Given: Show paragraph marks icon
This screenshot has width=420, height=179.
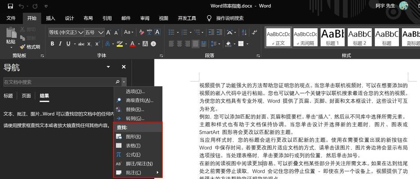Looking at the screenshot, I should pos(254,32).
